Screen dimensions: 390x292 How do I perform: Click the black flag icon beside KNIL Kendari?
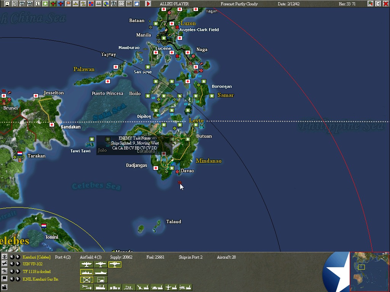point(5,279)
